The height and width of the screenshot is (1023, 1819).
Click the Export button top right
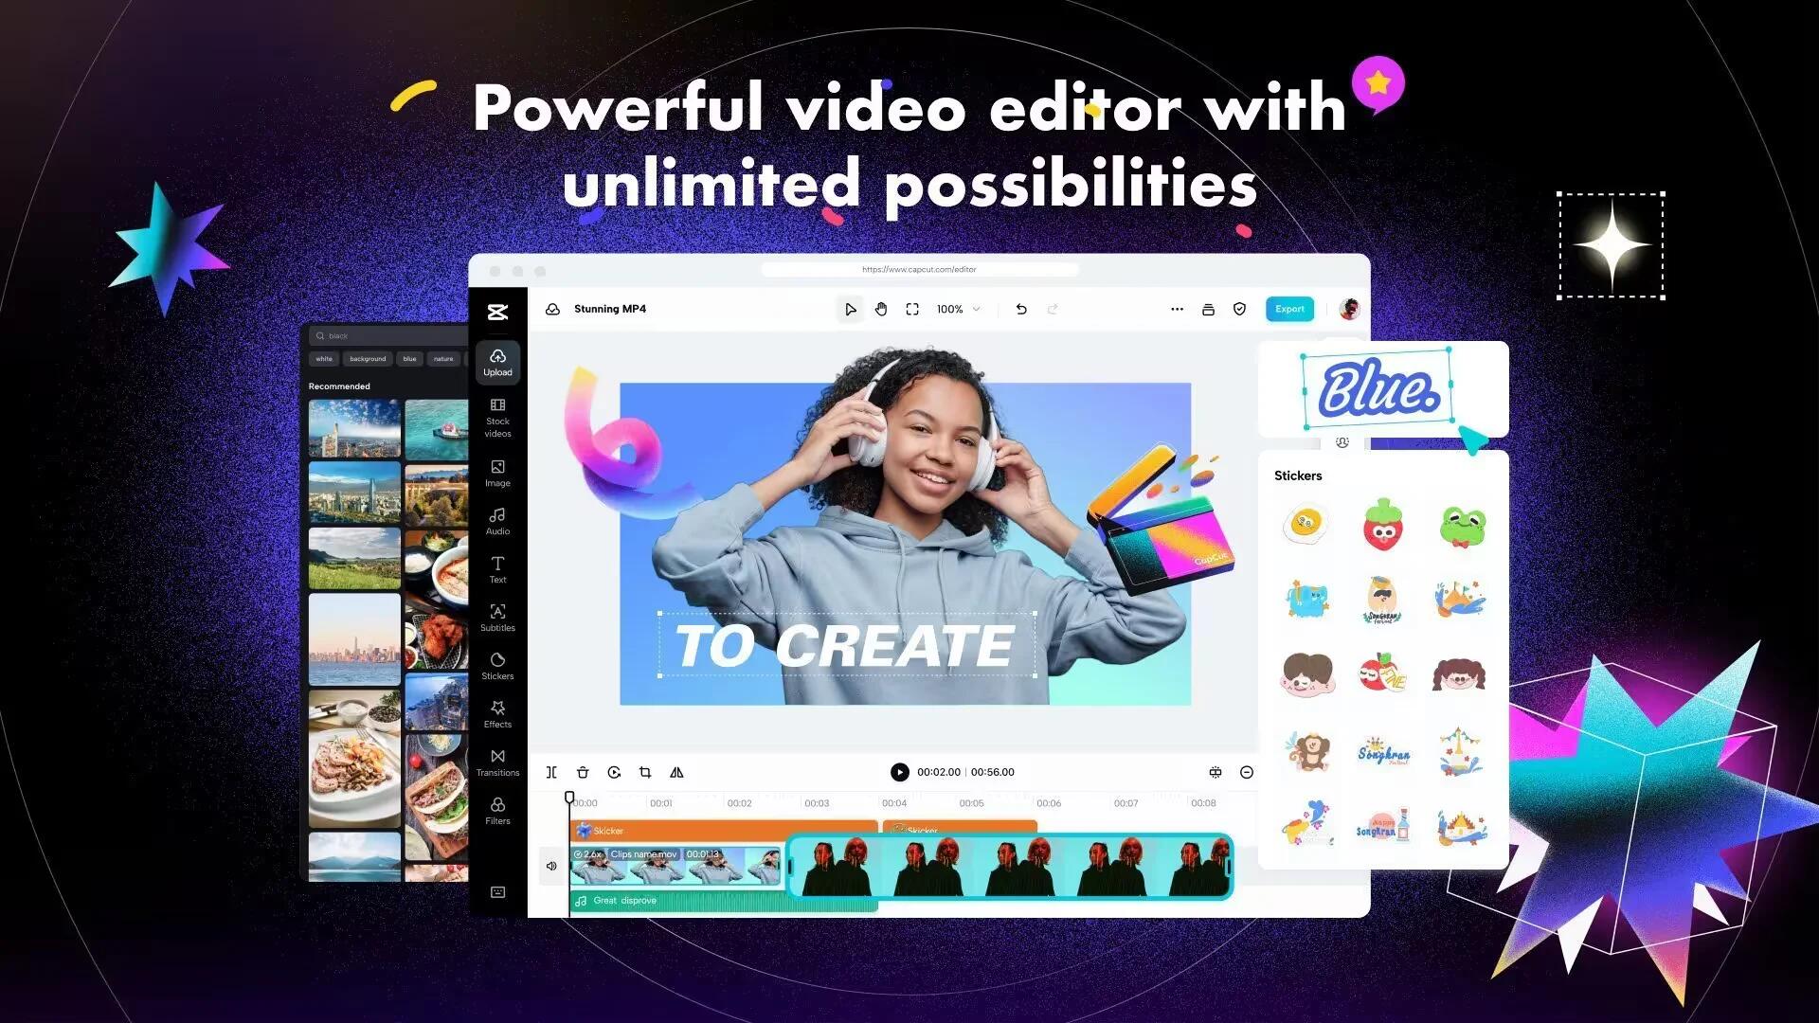tap(1289, 309)
